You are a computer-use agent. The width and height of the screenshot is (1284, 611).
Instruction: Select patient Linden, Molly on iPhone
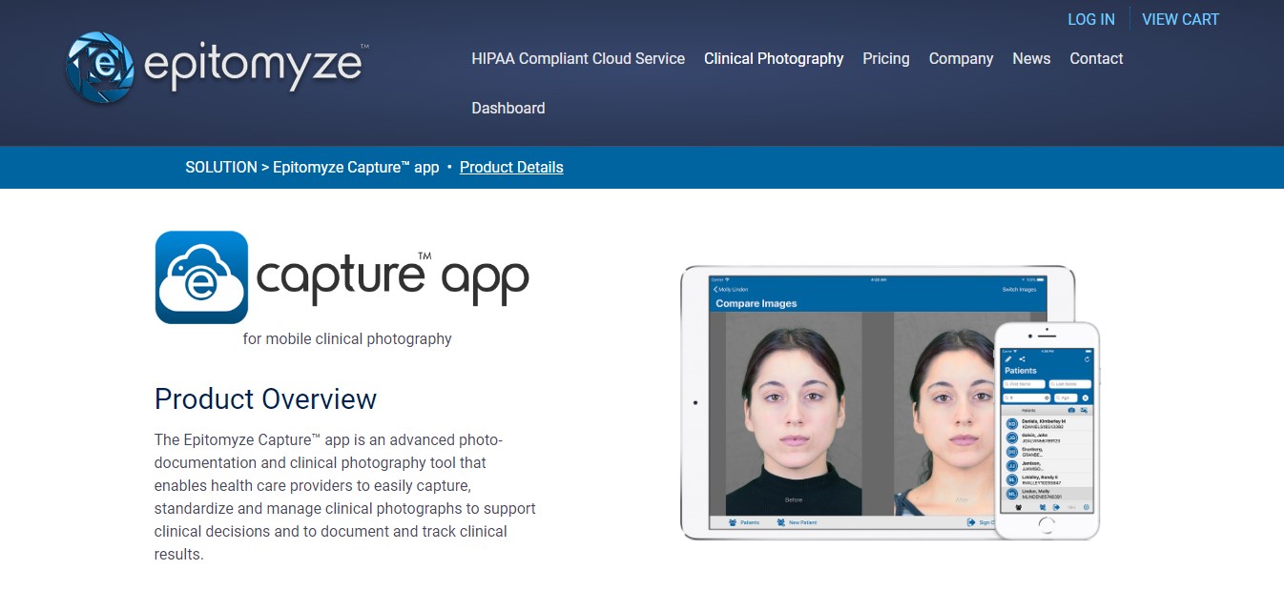[1046, 494]
